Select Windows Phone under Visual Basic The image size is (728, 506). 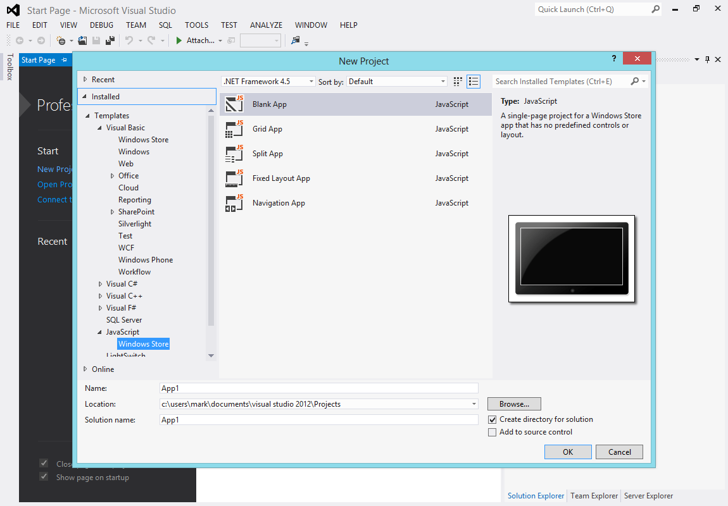tap(146, 260)
